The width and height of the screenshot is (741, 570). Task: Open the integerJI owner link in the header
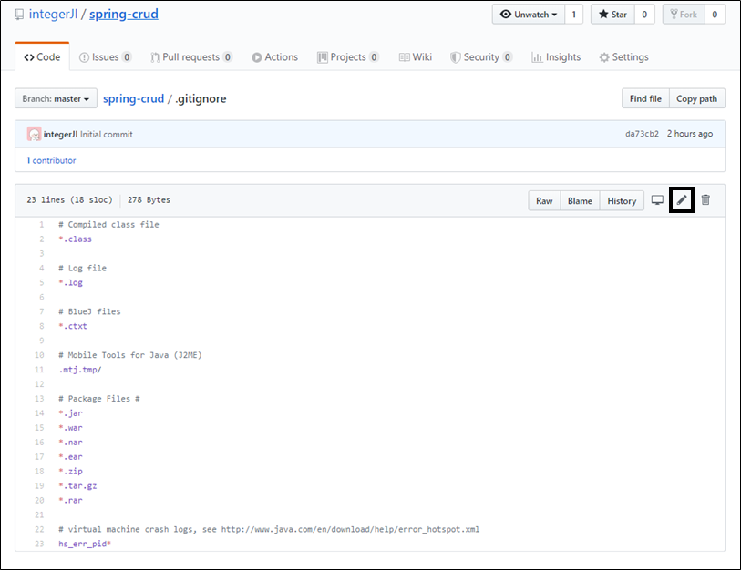(x=53, y=15)
